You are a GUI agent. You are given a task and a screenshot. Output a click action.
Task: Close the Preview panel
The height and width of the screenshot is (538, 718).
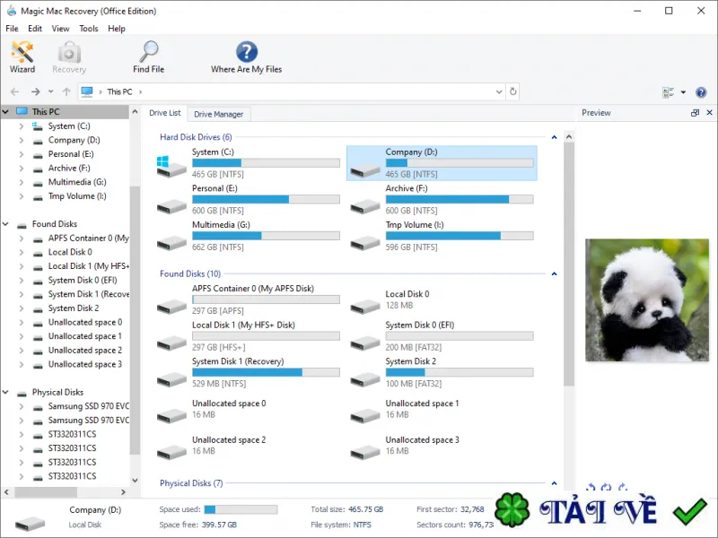[709, 113]
